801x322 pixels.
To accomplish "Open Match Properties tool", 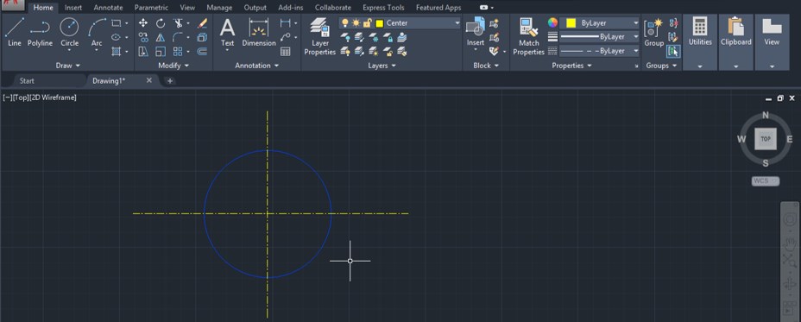I will click(529, 36).
